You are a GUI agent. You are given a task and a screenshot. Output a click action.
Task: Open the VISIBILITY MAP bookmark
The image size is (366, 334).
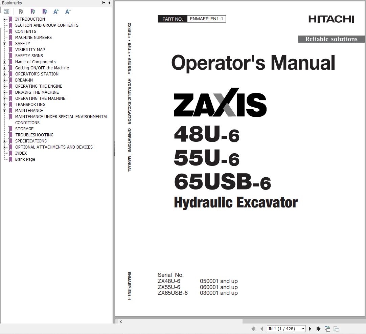(30, 49)
